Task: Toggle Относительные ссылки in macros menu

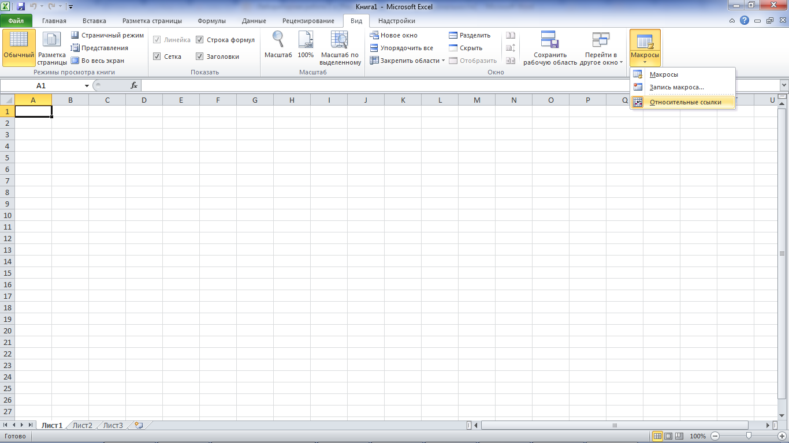Action: (x=683, y=102)
